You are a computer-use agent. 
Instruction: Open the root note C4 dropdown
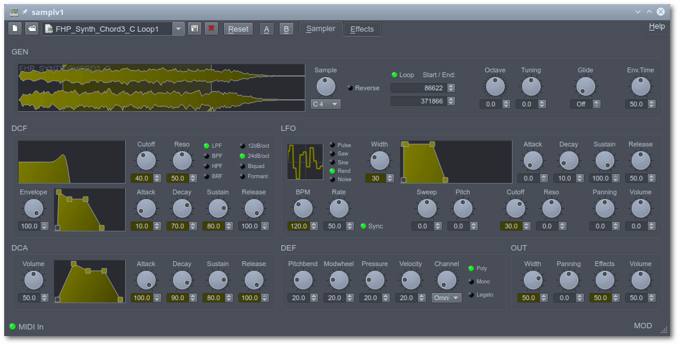tap(325, 103)
